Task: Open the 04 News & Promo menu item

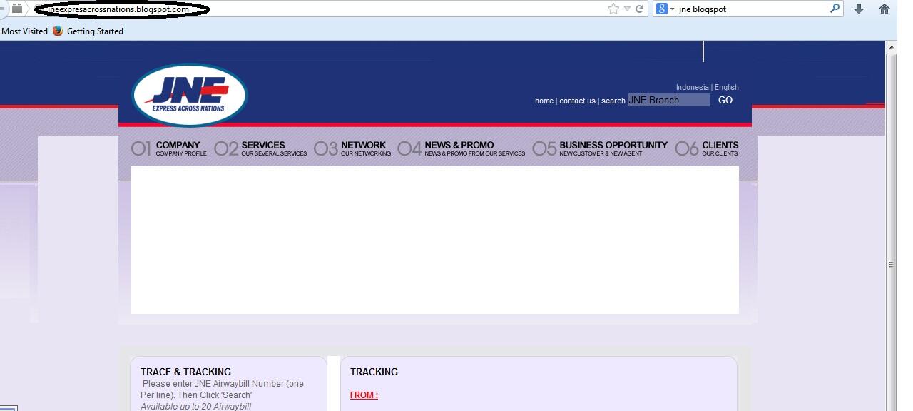Action: (x=461, y=148)
